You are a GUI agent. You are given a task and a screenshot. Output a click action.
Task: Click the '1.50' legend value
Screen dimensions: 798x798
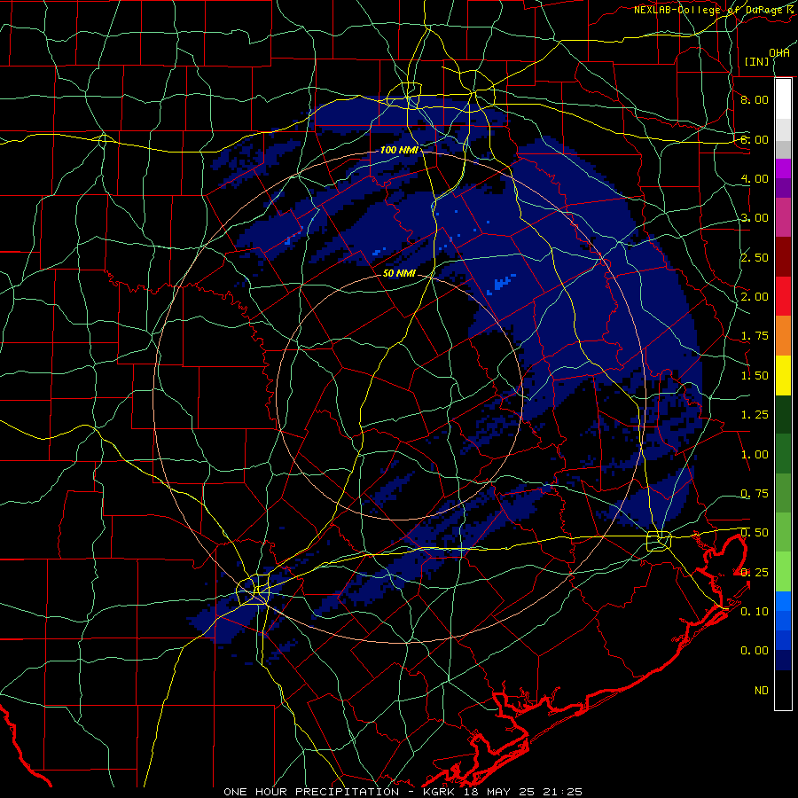coord(755,376)
